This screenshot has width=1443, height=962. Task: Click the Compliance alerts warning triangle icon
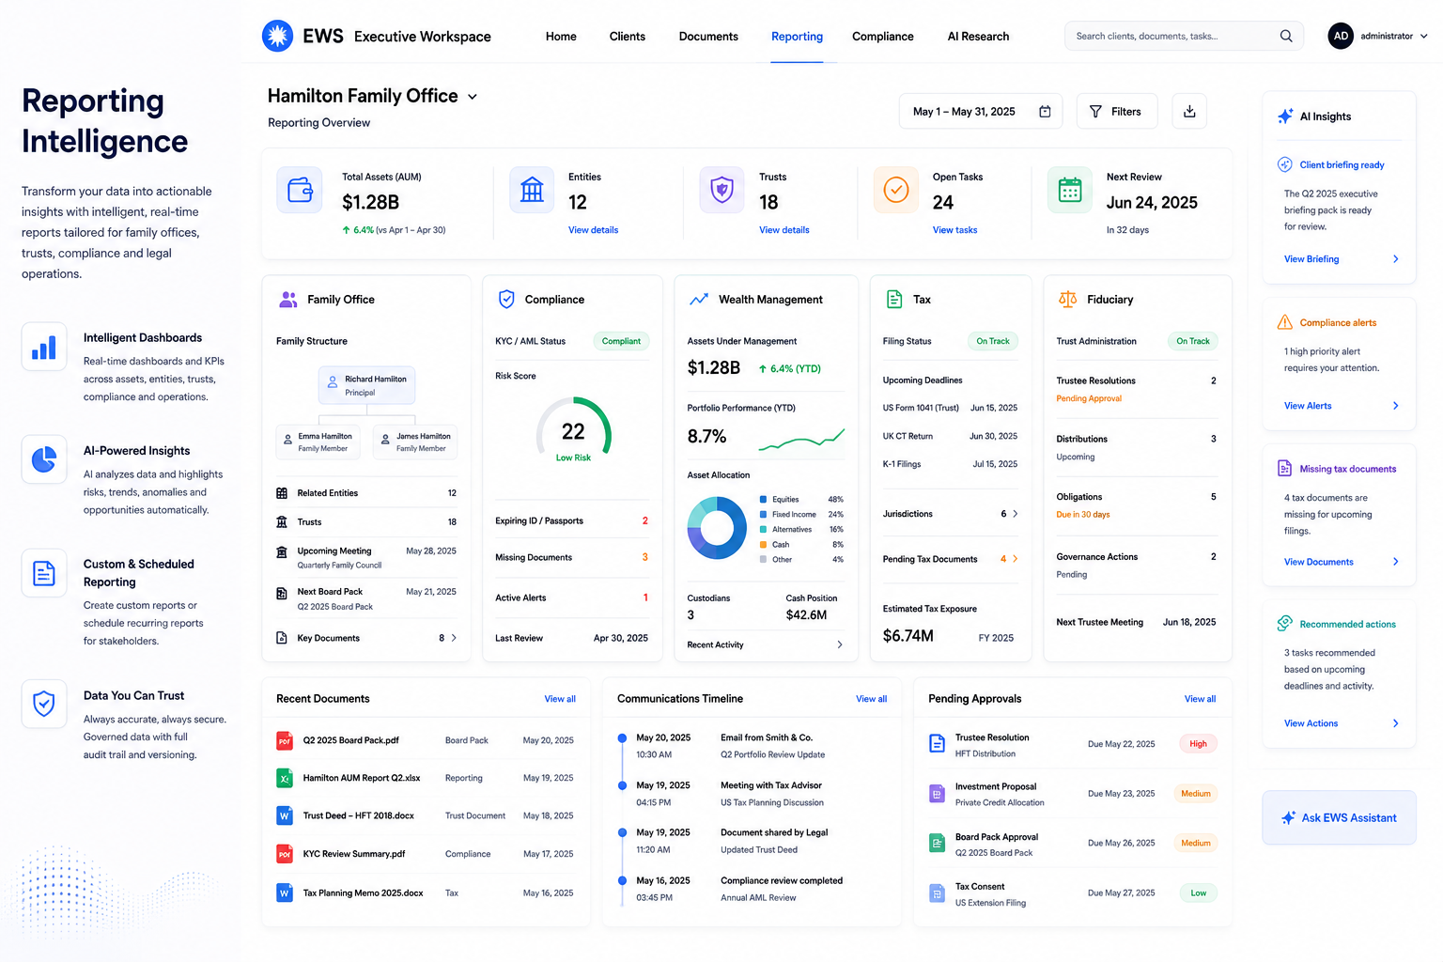(x=1285, y=322)
